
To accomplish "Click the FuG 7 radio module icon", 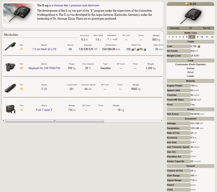I will point(11,109).
